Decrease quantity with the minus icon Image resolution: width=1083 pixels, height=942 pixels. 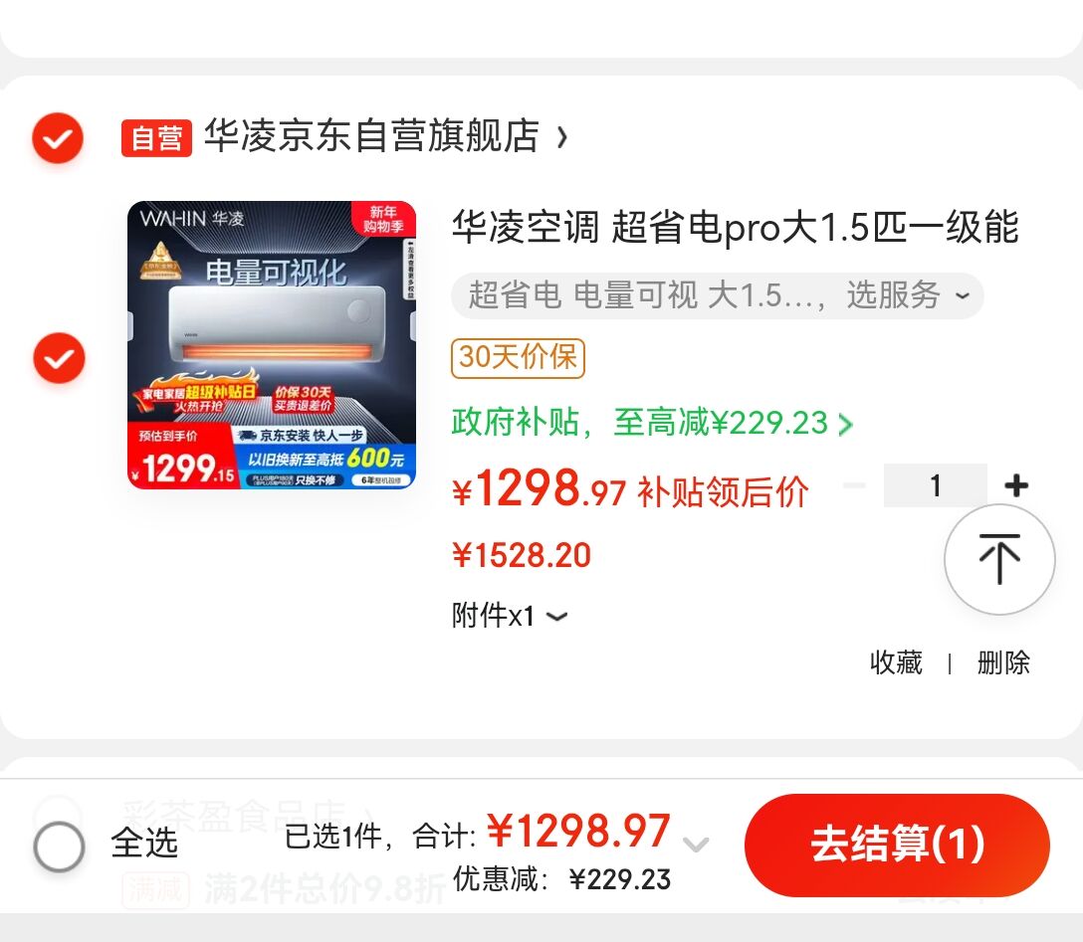pos(854,485)
